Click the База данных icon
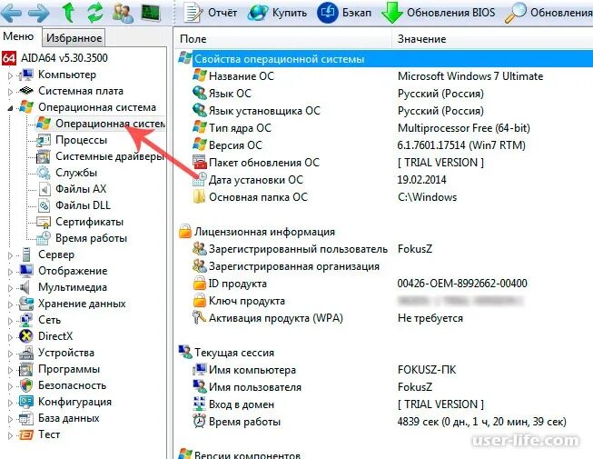The width and height of the screenshot is (593, 459). click(x=26, y=418)
